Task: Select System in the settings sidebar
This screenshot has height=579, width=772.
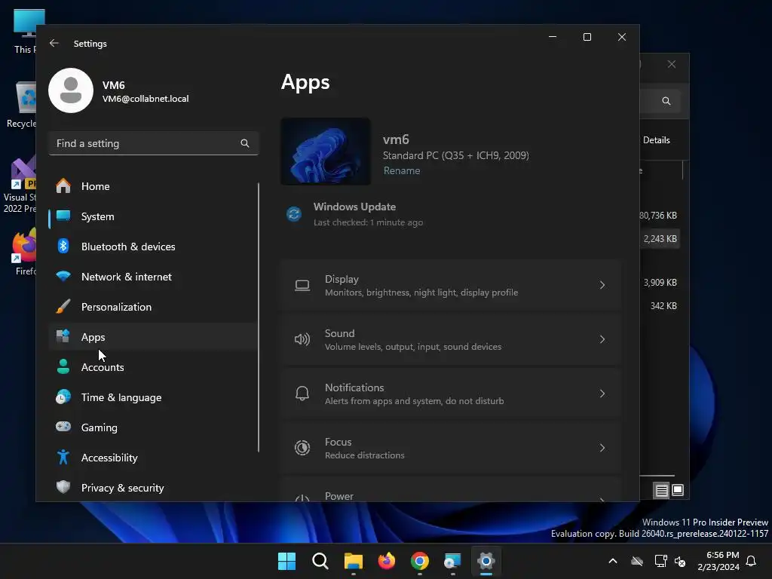Action: 153,216
